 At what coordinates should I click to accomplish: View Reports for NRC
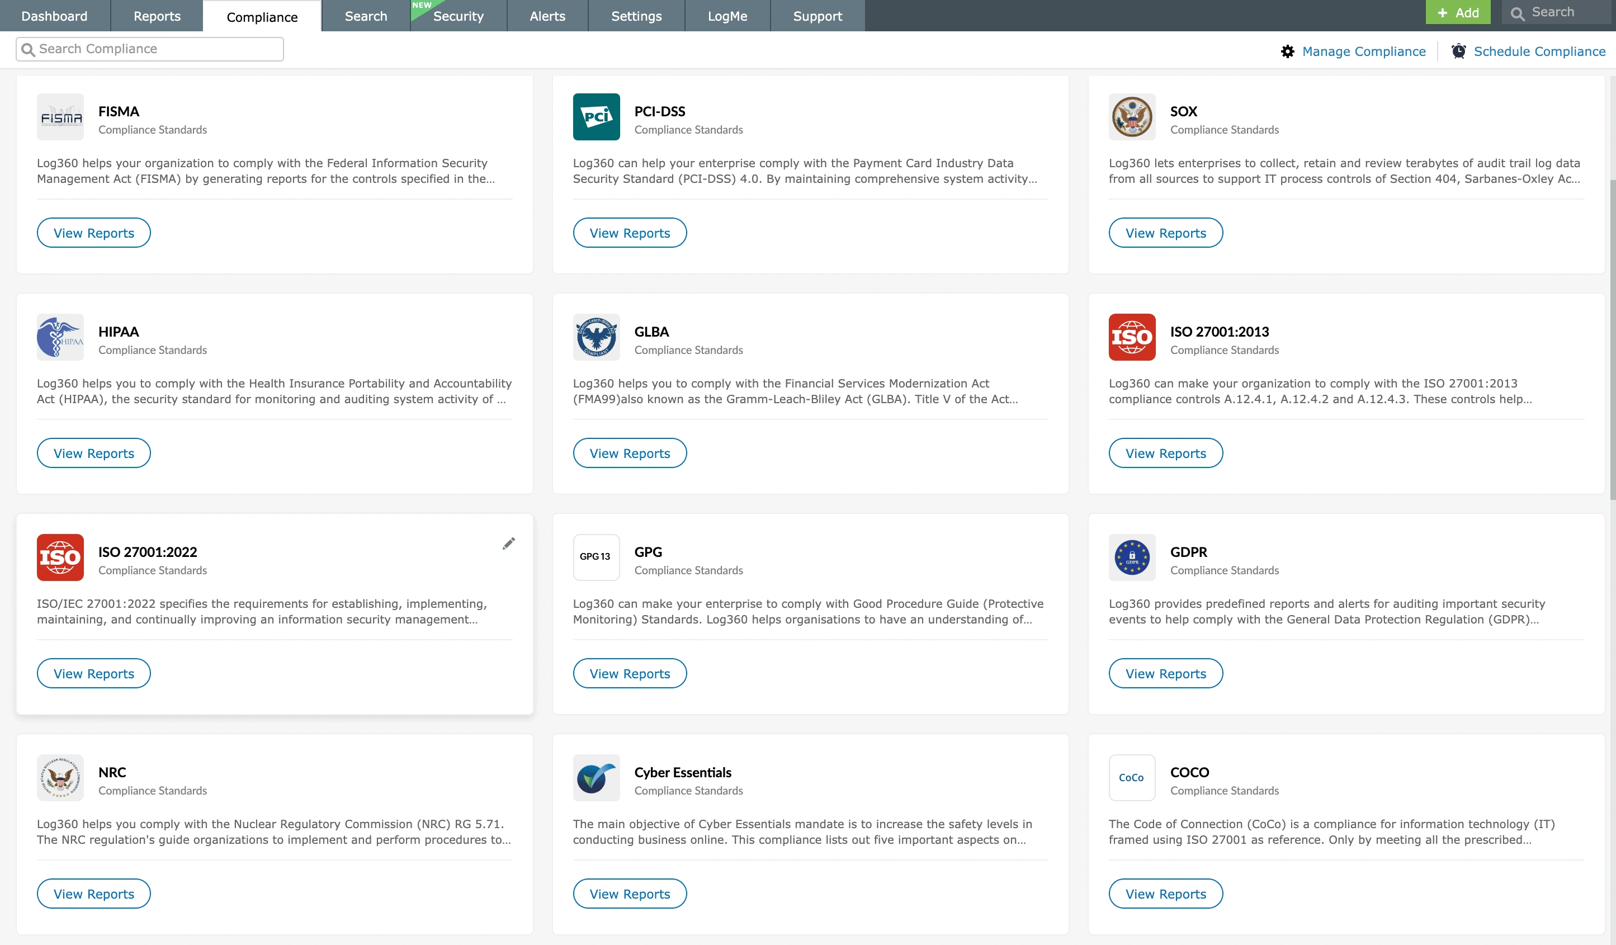pyautogui.click(x=93, y=894)
